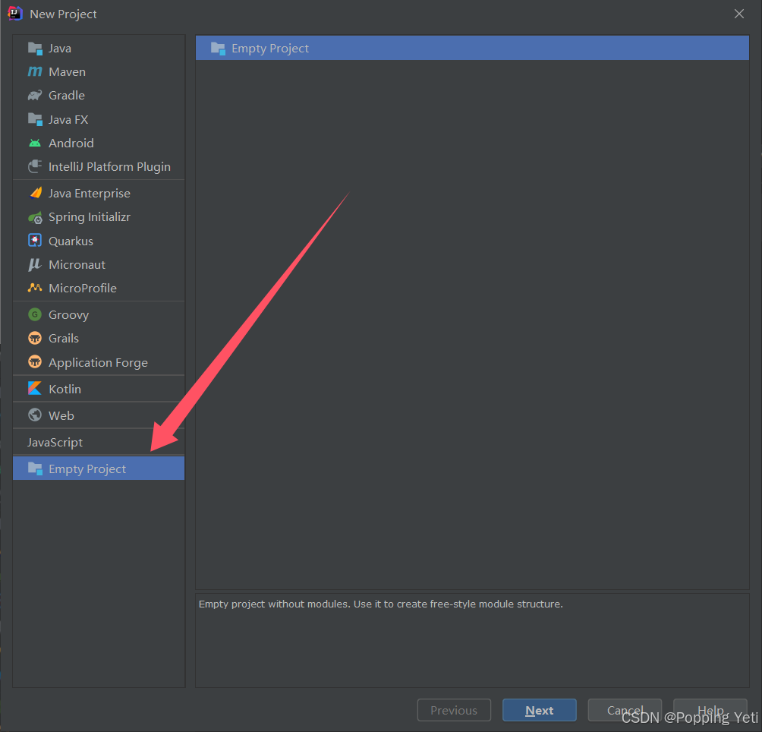Choose Java FX label
The height and width of the screenshot is (732, 762).
pos(68,119)
